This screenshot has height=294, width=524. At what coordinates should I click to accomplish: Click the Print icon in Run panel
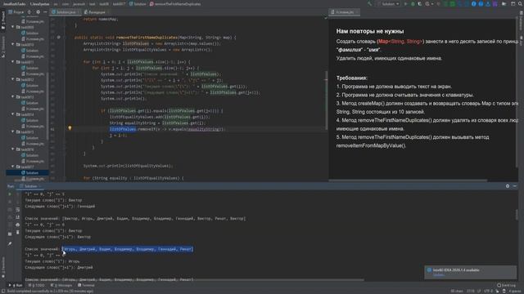pos(18,225)
